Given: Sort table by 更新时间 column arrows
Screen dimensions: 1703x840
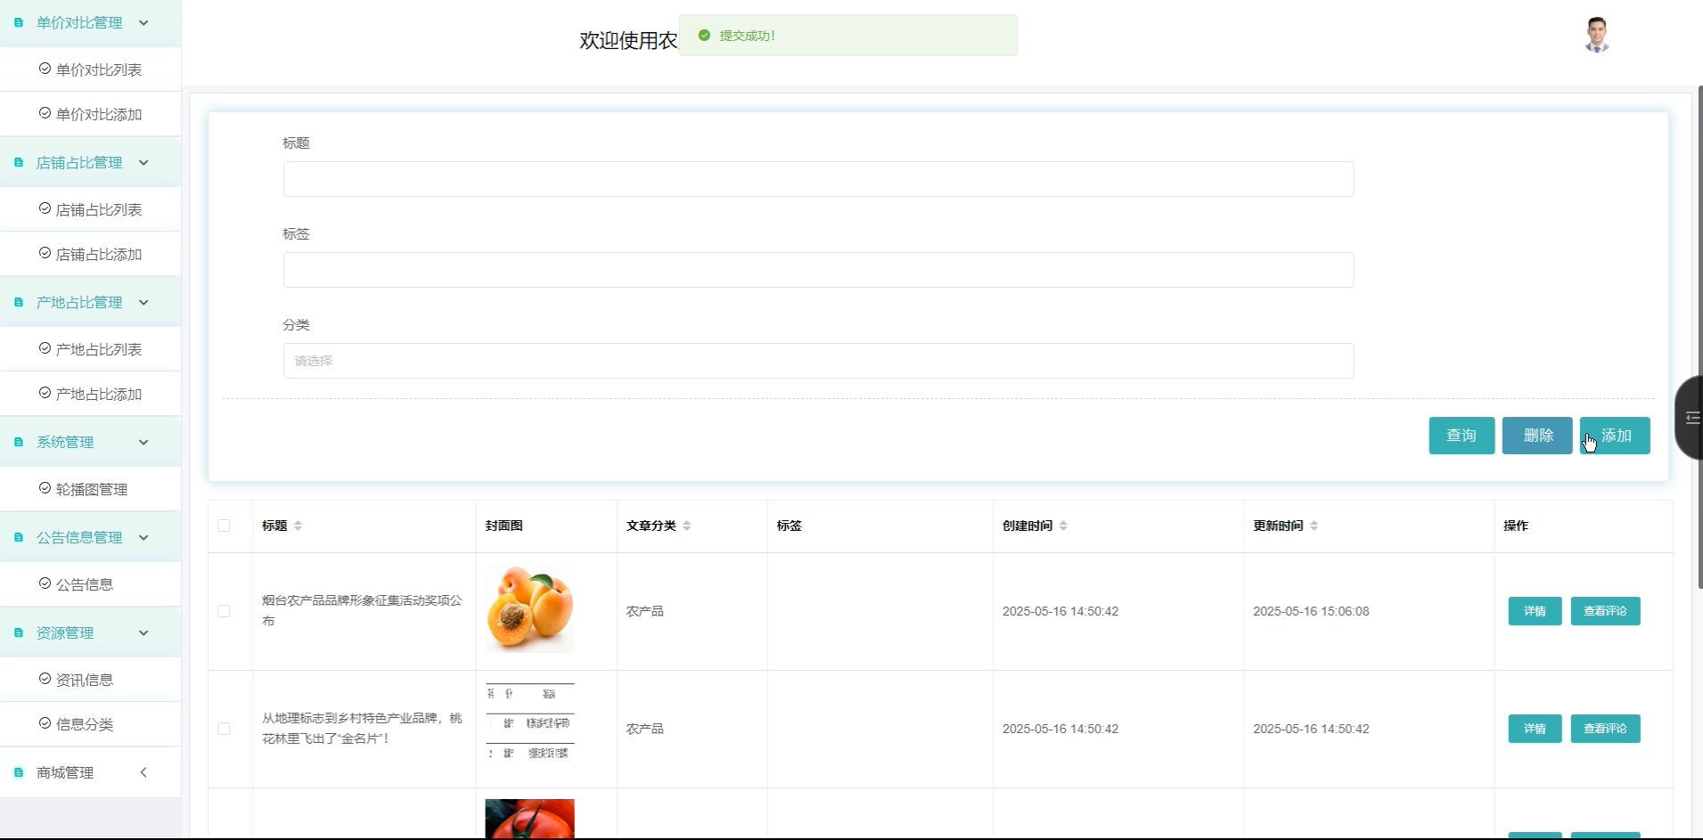Looking at the screenshot, I should point(1314,526).
